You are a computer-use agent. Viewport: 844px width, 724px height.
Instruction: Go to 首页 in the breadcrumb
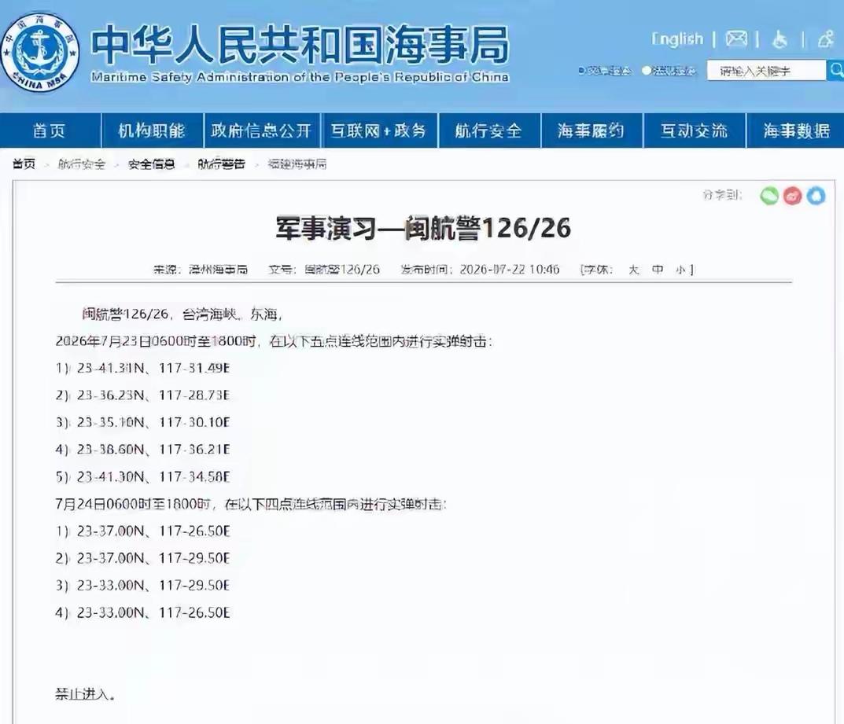pos(24,164)
